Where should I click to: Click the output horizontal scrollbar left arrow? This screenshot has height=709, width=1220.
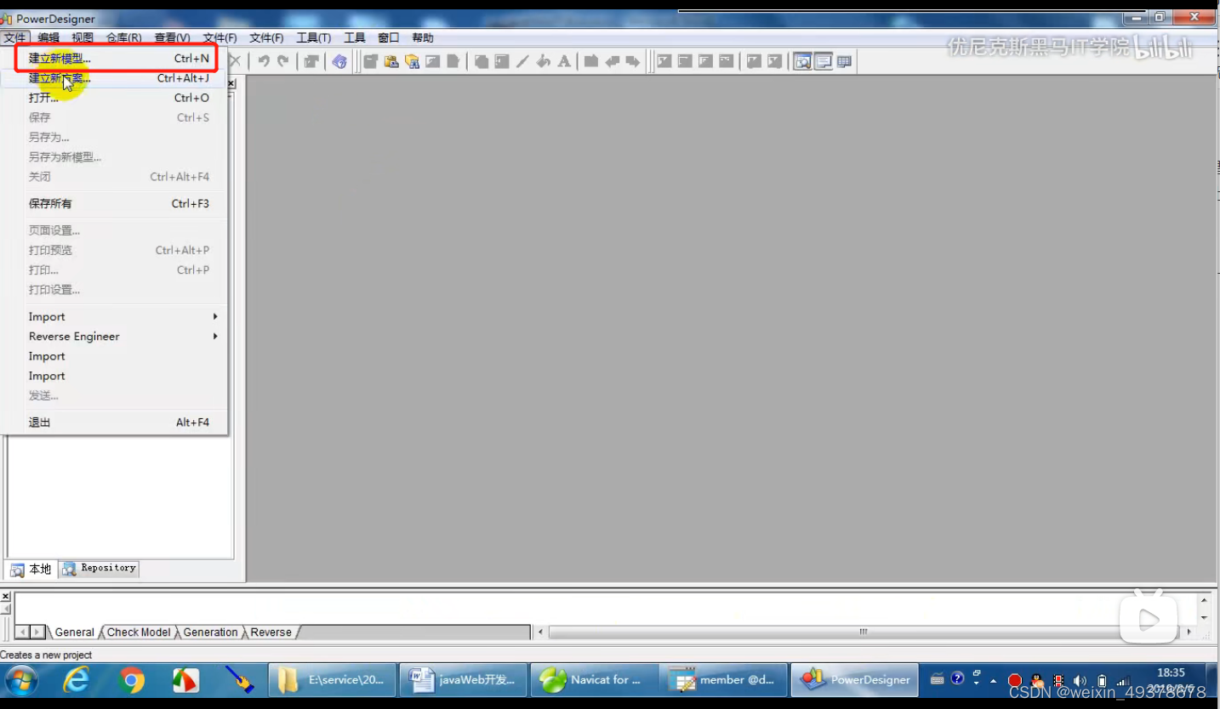[541, 632]
